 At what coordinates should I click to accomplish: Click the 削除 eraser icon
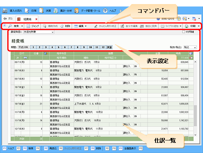[x=62, y=26]
